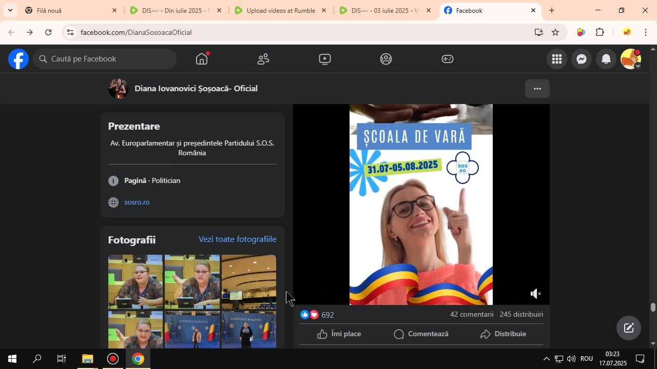The height and width of the screenshot is (369, 657).
Task: Open a new browser tab
Action: pos(552,10)
